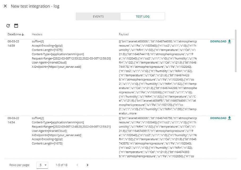Click the Headers column header

pyautogui.click(x=37, y=34)
